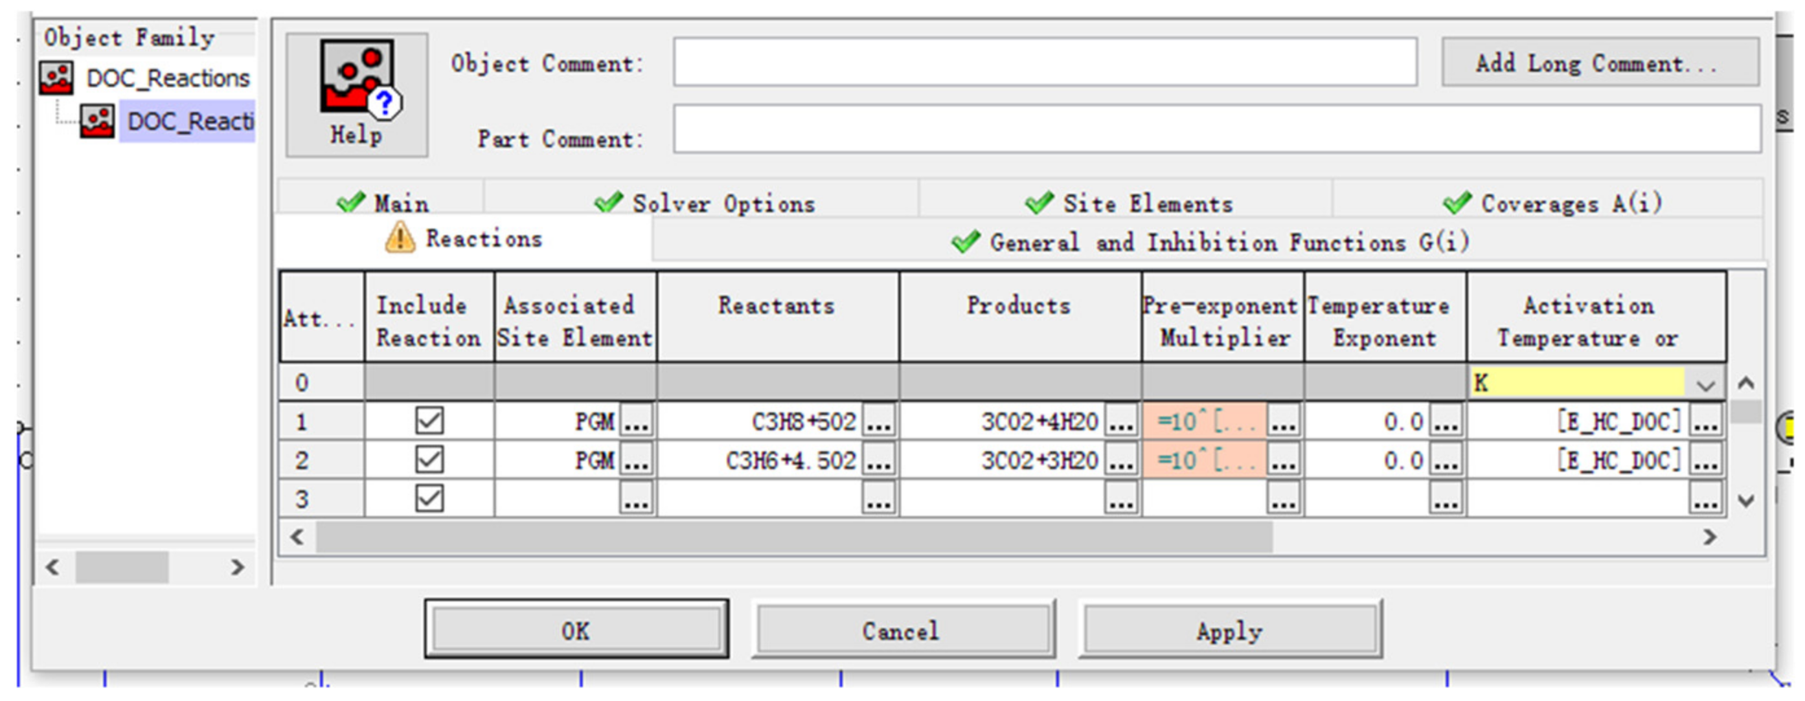Uncheck Include Reaction for row 2
Screen dimensions: 1805x701
[429, 460]
